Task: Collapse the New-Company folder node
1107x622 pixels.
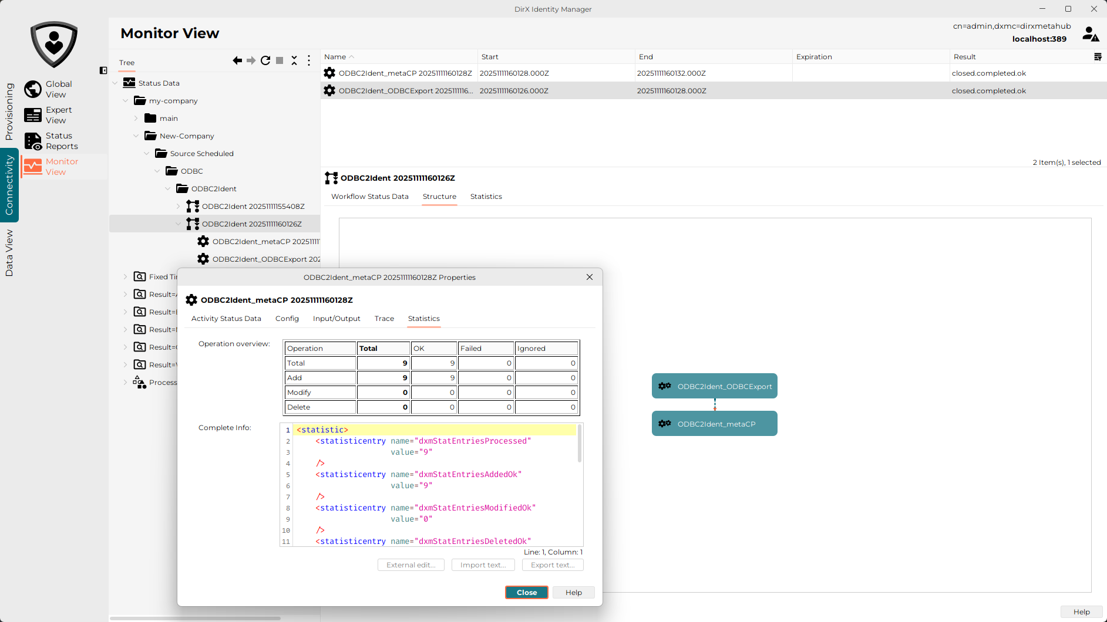Action: pos(136,136)
